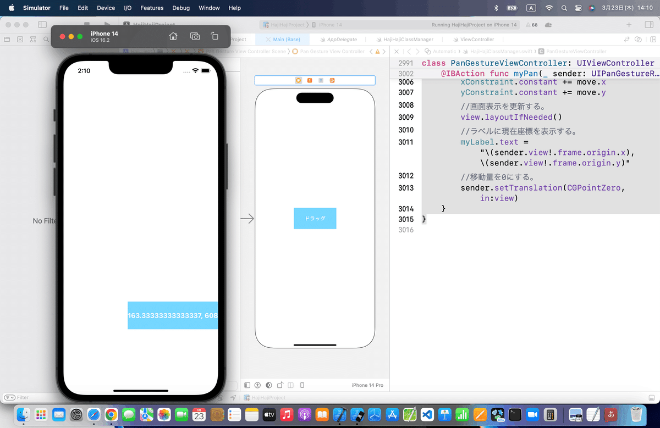Click the coordinates label in simulator
This screenshot has width=660, height=428.
pyautogui.click(x=173, y=315)
